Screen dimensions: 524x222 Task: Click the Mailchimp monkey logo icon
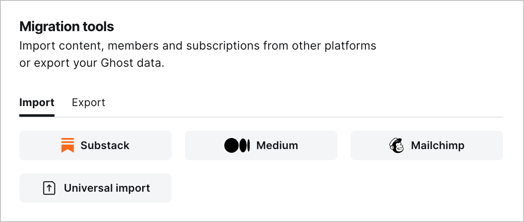pyautogui.click(x=396, y=145)
